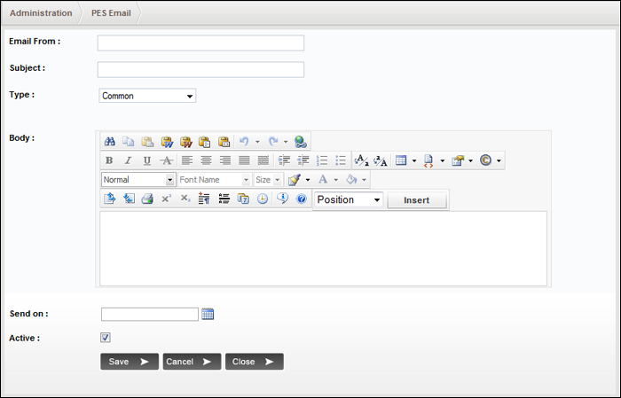This screenshot has height=398, width=621.
Task: Click the Send on date field
Action: click(150, 314)
